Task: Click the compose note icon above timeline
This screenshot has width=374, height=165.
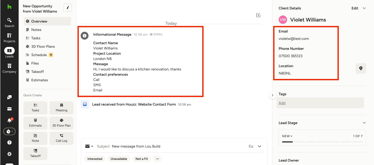Action: point(258,15)
